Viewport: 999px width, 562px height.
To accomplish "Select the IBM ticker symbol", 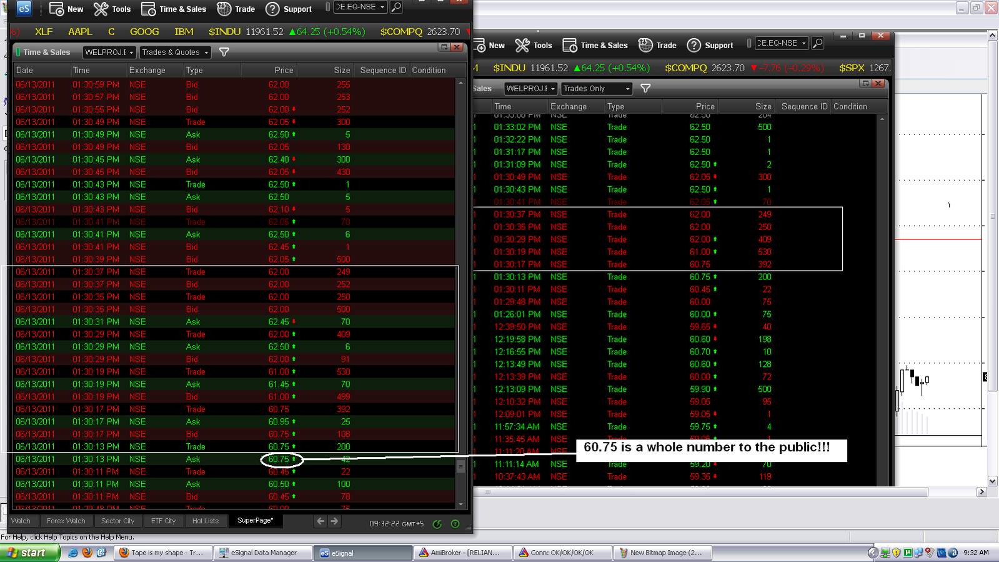I will [x=184, y=32].
